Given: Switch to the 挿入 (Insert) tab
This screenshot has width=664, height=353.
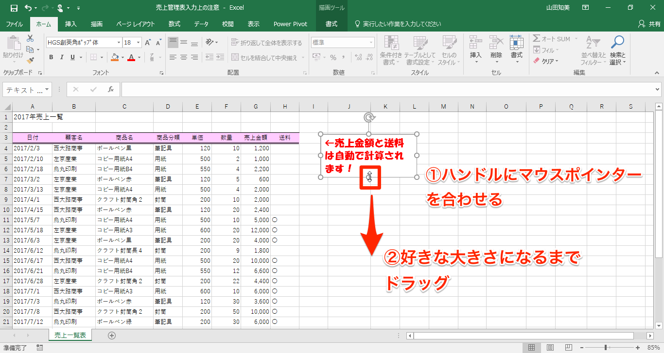Looking at the screenshot, I should [x=71, y=24].
